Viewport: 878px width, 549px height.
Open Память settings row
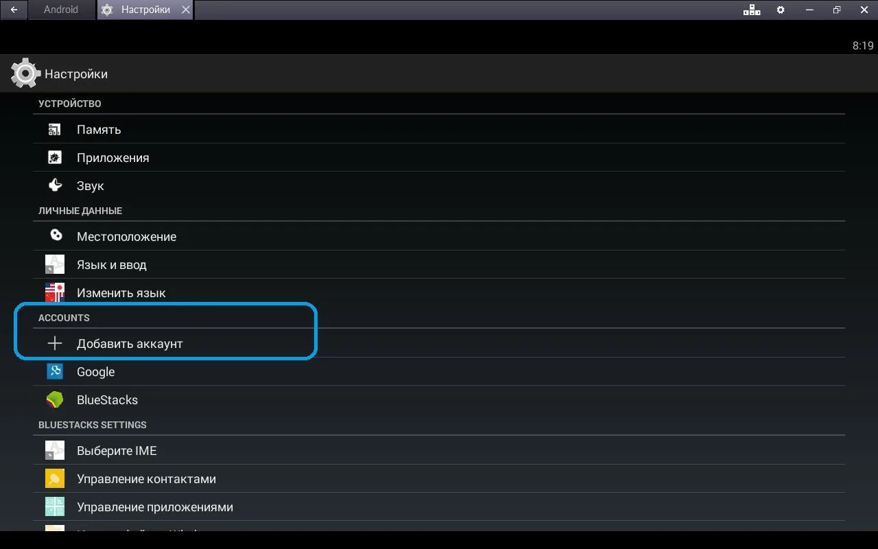pos(439,129)
